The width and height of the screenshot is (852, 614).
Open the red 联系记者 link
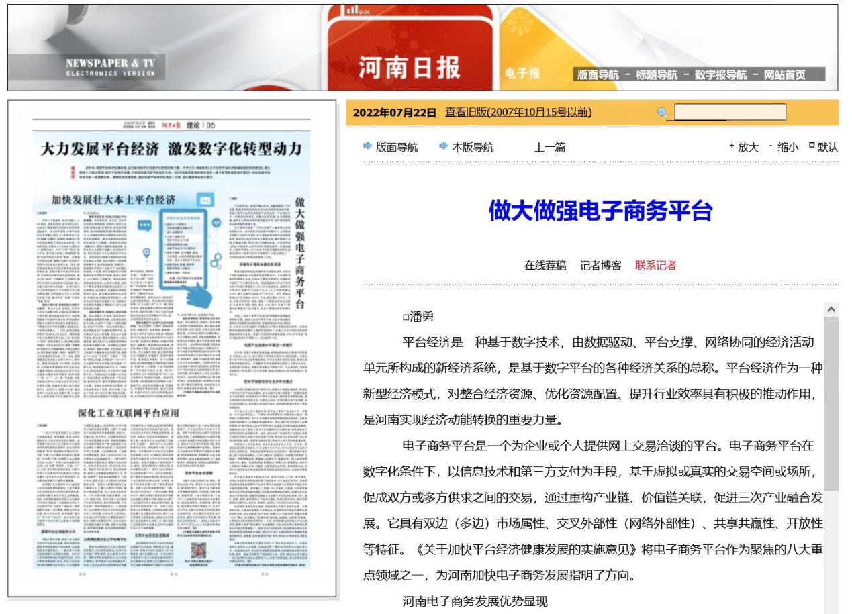coord(656,266)
